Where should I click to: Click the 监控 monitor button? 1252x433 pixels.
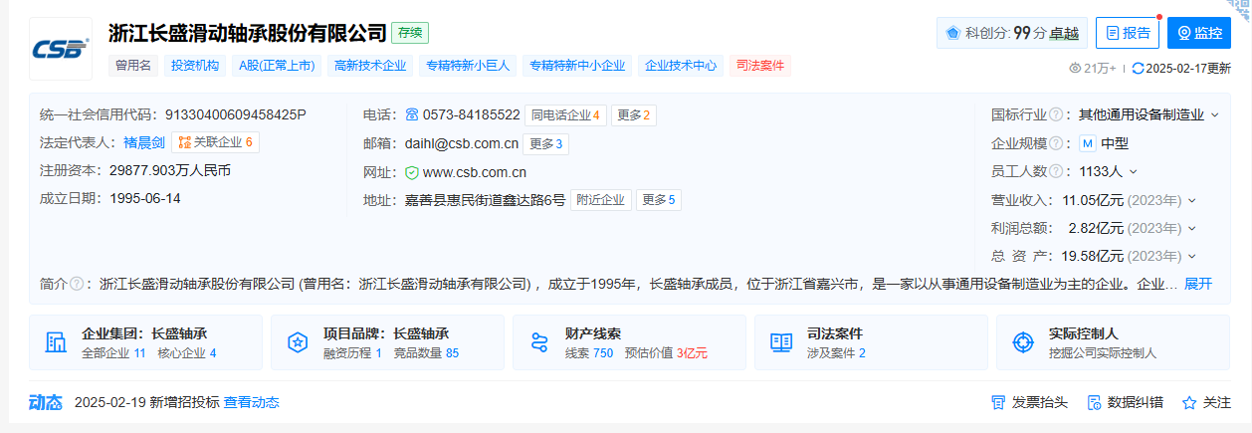(x=1199, y=33)
